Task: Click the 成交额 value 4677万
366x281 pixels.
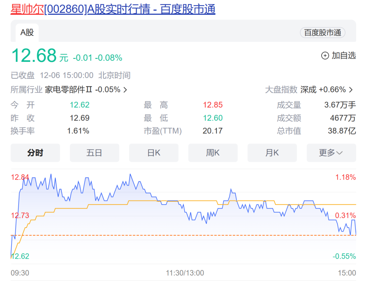Action: click(x=343, y=118)
